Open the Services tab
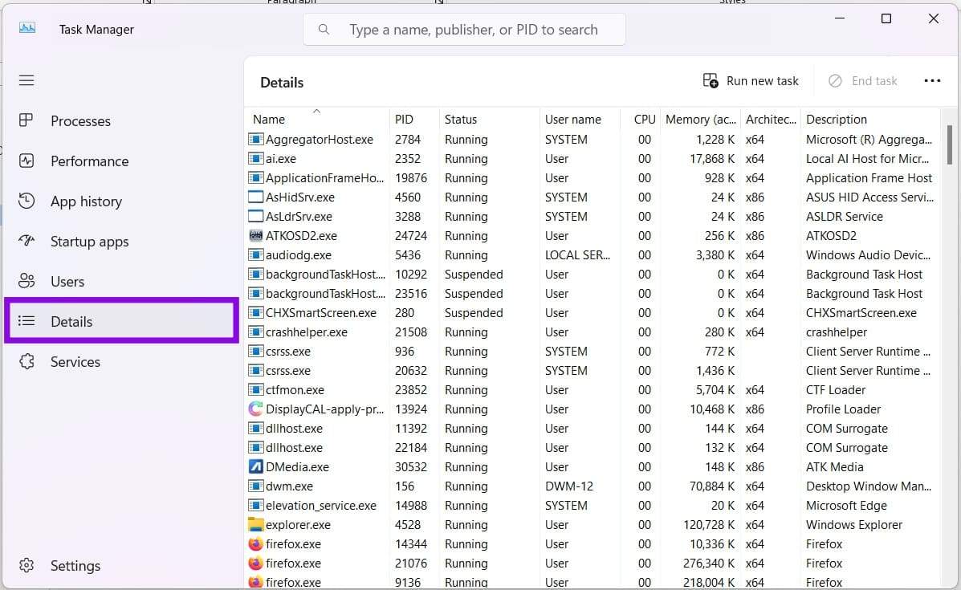Image resolution: width=961 pixels, height=590 pixels. [121, 361]
